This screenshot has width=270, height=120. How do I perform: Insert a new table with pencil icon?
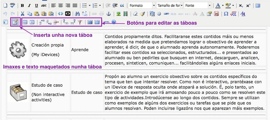(x=15, y=22)
